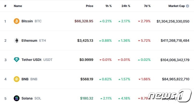Sort by the # rank column

pos(5,6)
